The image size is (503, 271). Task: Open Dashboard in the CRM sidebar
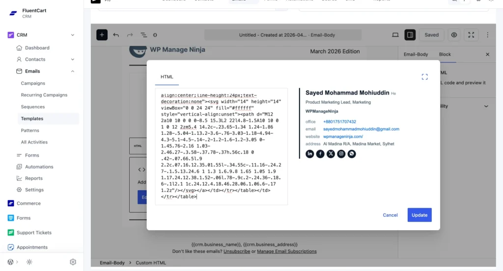[37, 48]
